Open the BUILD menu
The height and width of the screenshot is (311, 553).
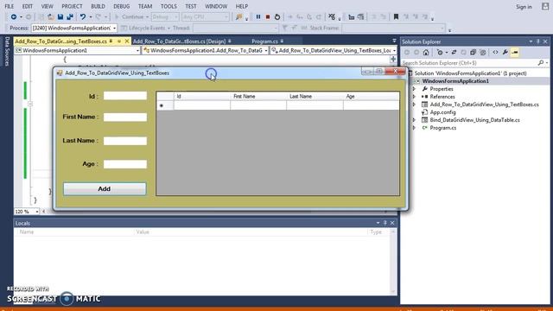(x=98, y=6)
